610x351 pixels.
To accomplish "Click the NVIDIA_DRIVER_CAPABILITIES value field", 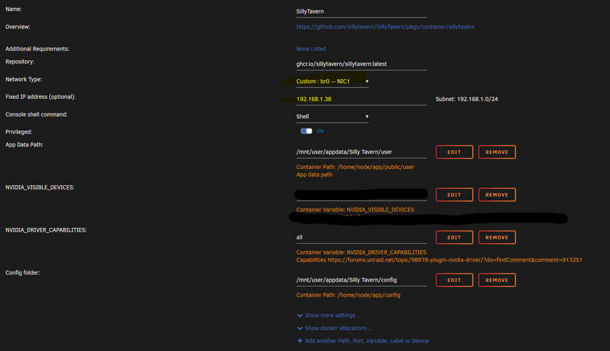I will (x=361, y=237).
